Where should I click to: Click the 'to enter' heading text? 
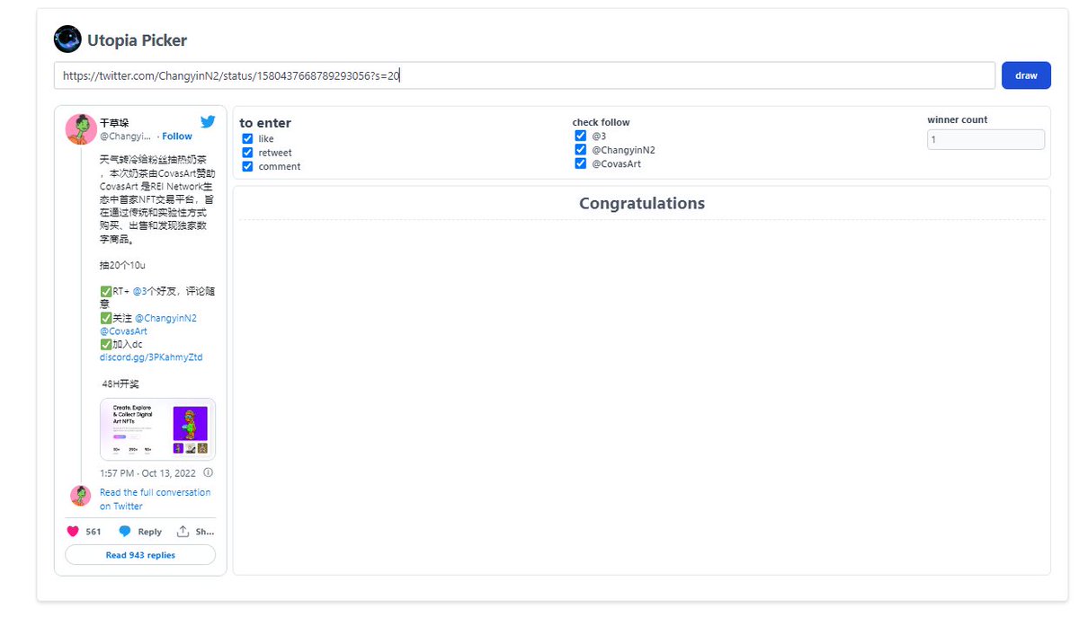265,123
